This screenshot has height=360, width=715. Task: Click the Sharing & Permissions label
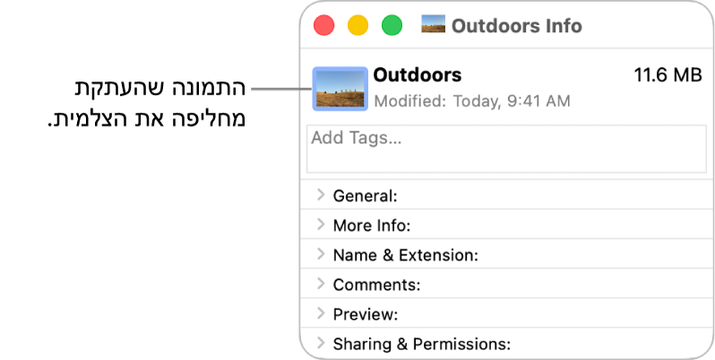(421, 344)
